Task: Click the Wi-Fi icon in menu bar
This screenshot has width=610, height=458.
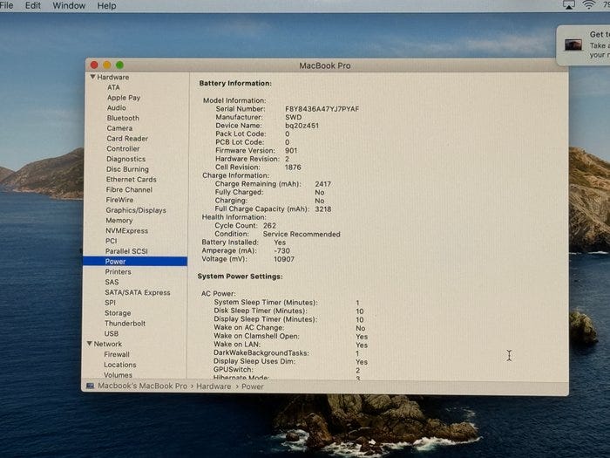Action: (589, 5)
